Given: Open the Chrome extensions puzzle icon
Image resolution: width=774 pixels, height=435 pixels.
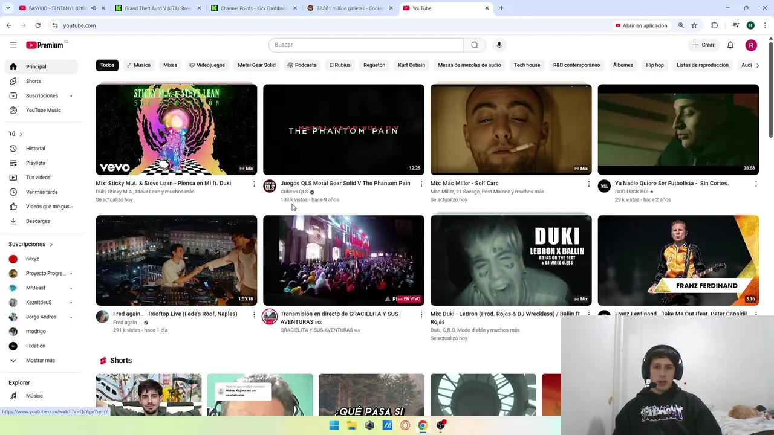Looking at the screenshot, I should [x=715, y=25].
